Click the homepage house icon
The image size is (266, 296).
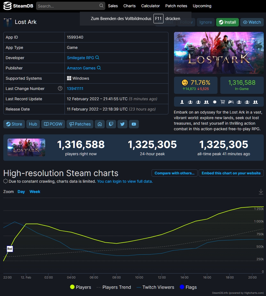click(x=100, y=124)
